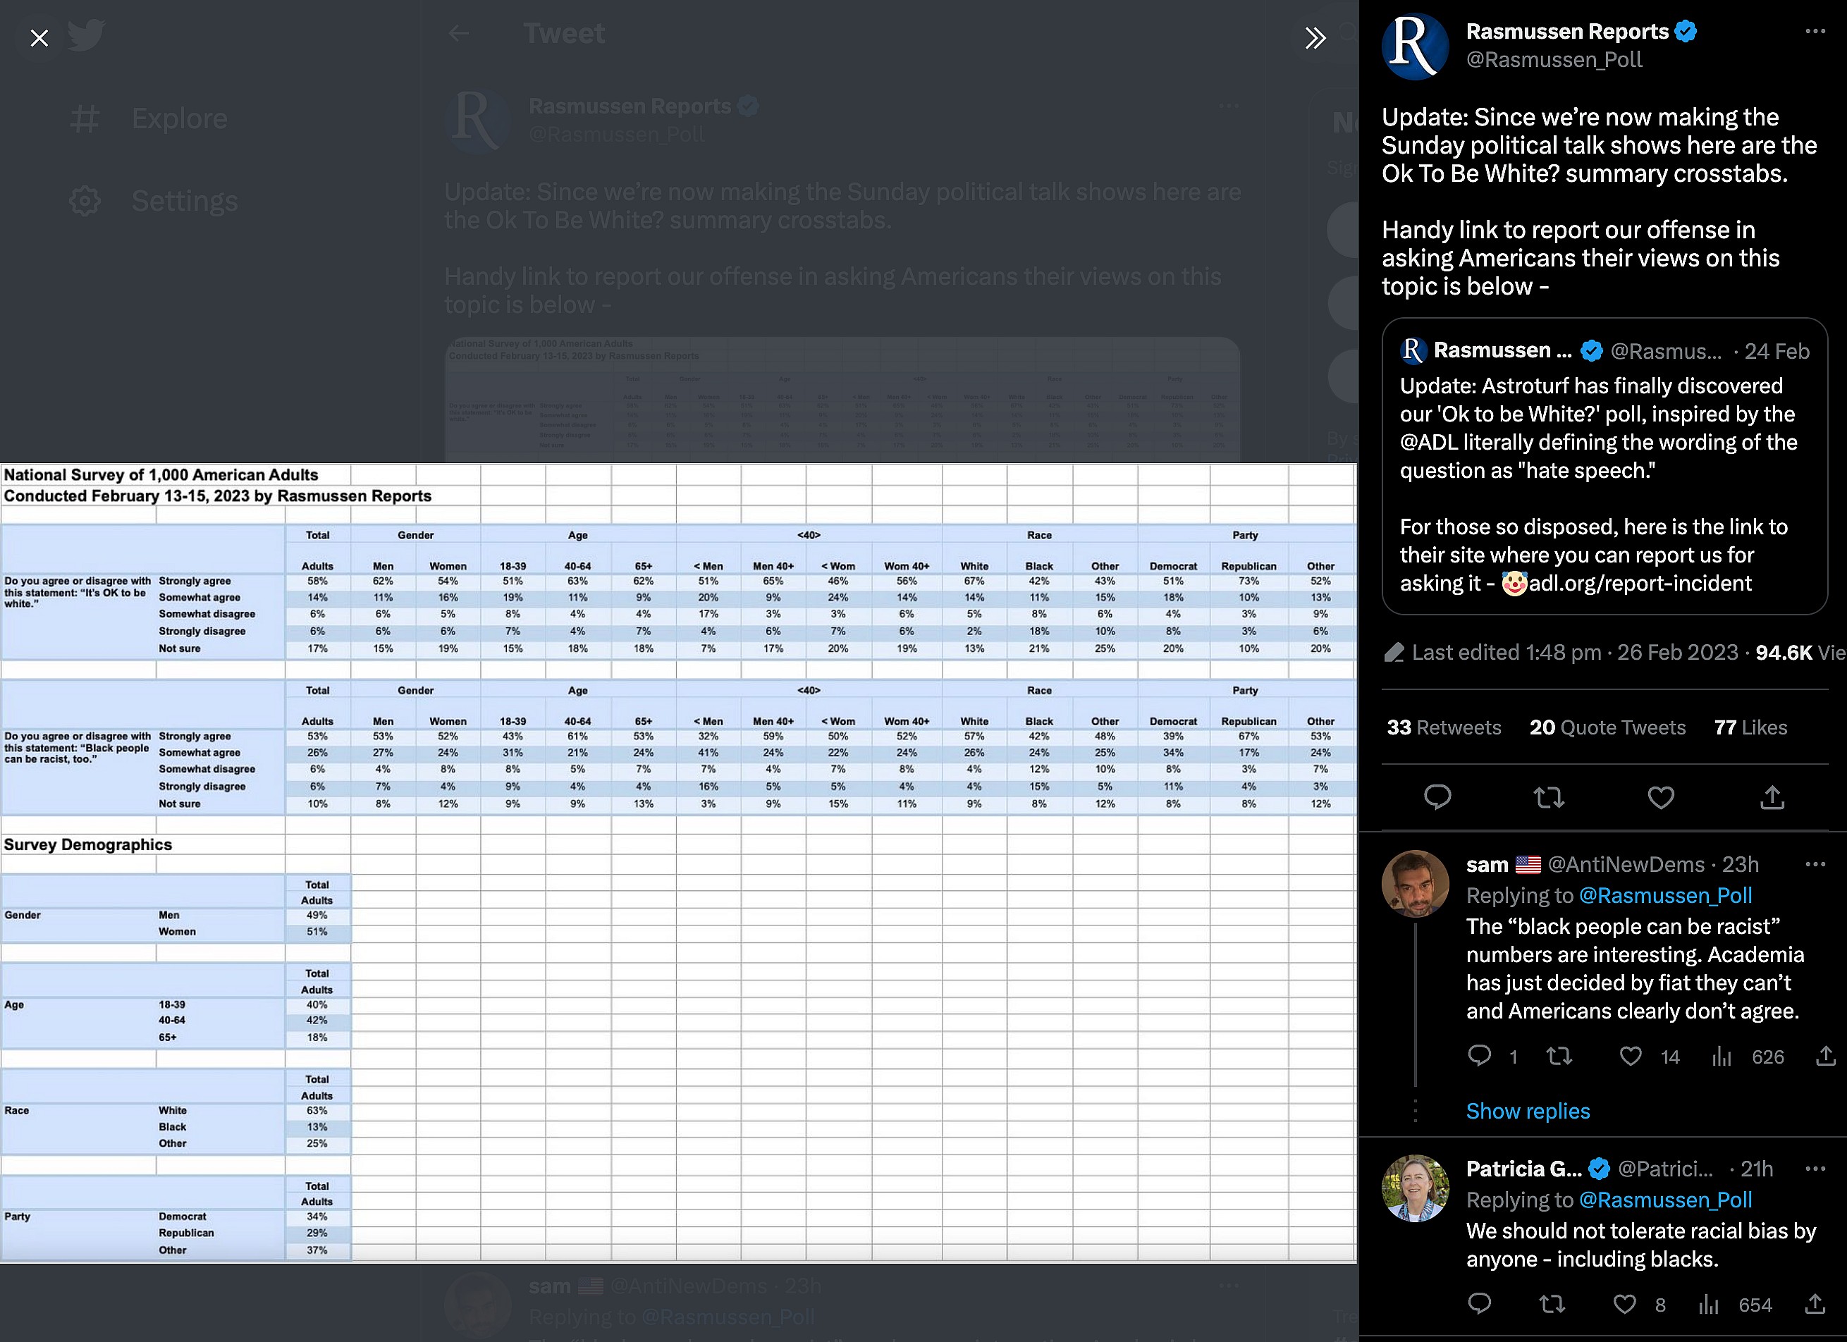
Task: Click the Twitter bird logo
Action: tap(85, 35)
